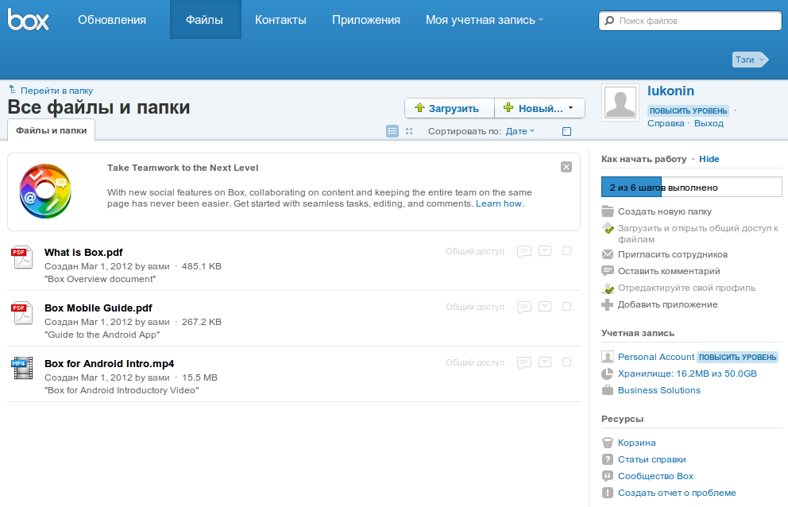Open options arrow for Box for Android Intro.mp4
The width and height of the screenshot is (788, 507).
pyautogui.click(x=545, y=362)
